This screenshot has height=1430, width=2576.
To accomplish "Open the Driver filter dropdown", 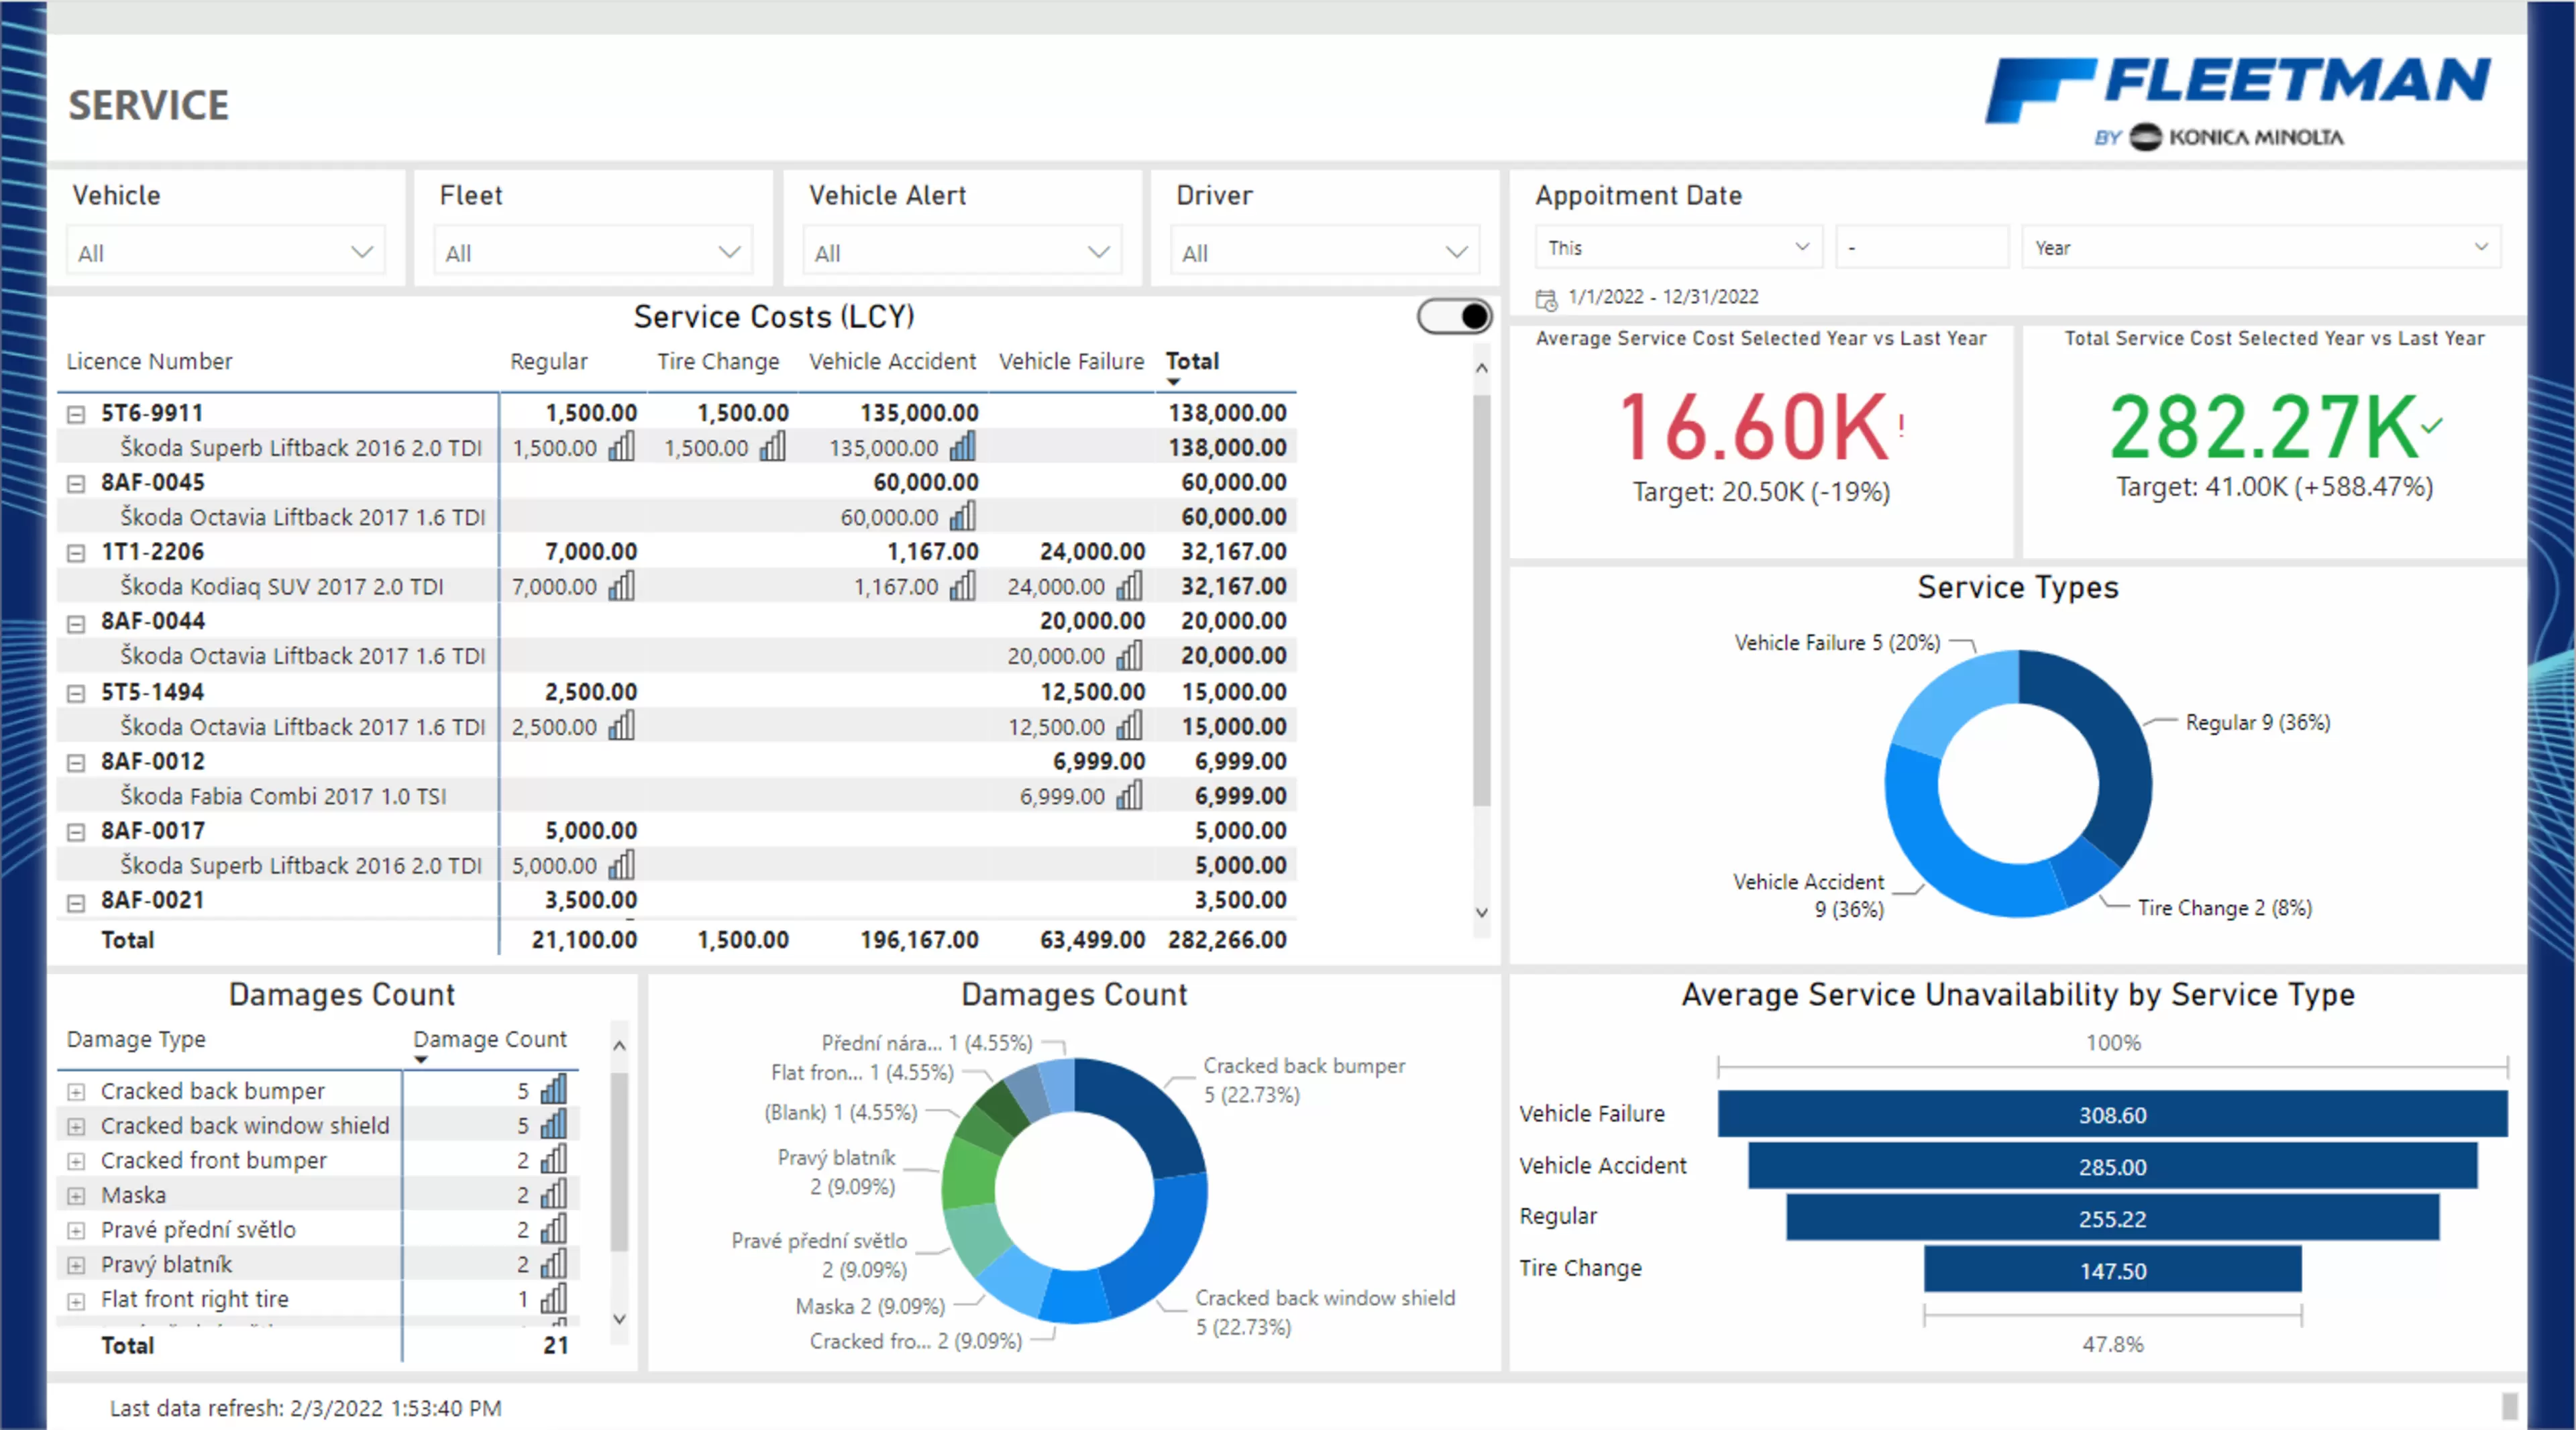I will pos(1324,252).
